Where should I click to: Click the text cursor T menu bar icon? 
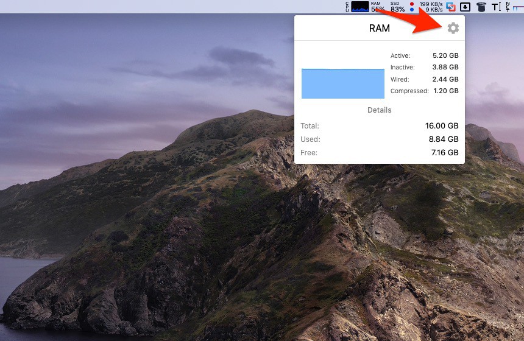[x=496, y=7]
